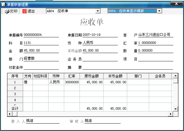Viewport: 184px width, 131px height.
Task: Click the 对应科目 column header
Action: [41, 76]
